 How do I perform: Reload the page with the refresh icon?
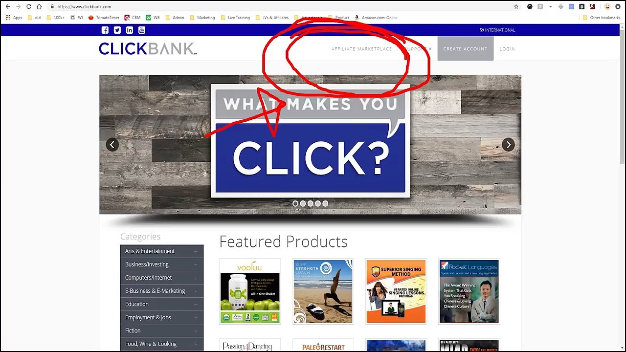pos(29,7)
